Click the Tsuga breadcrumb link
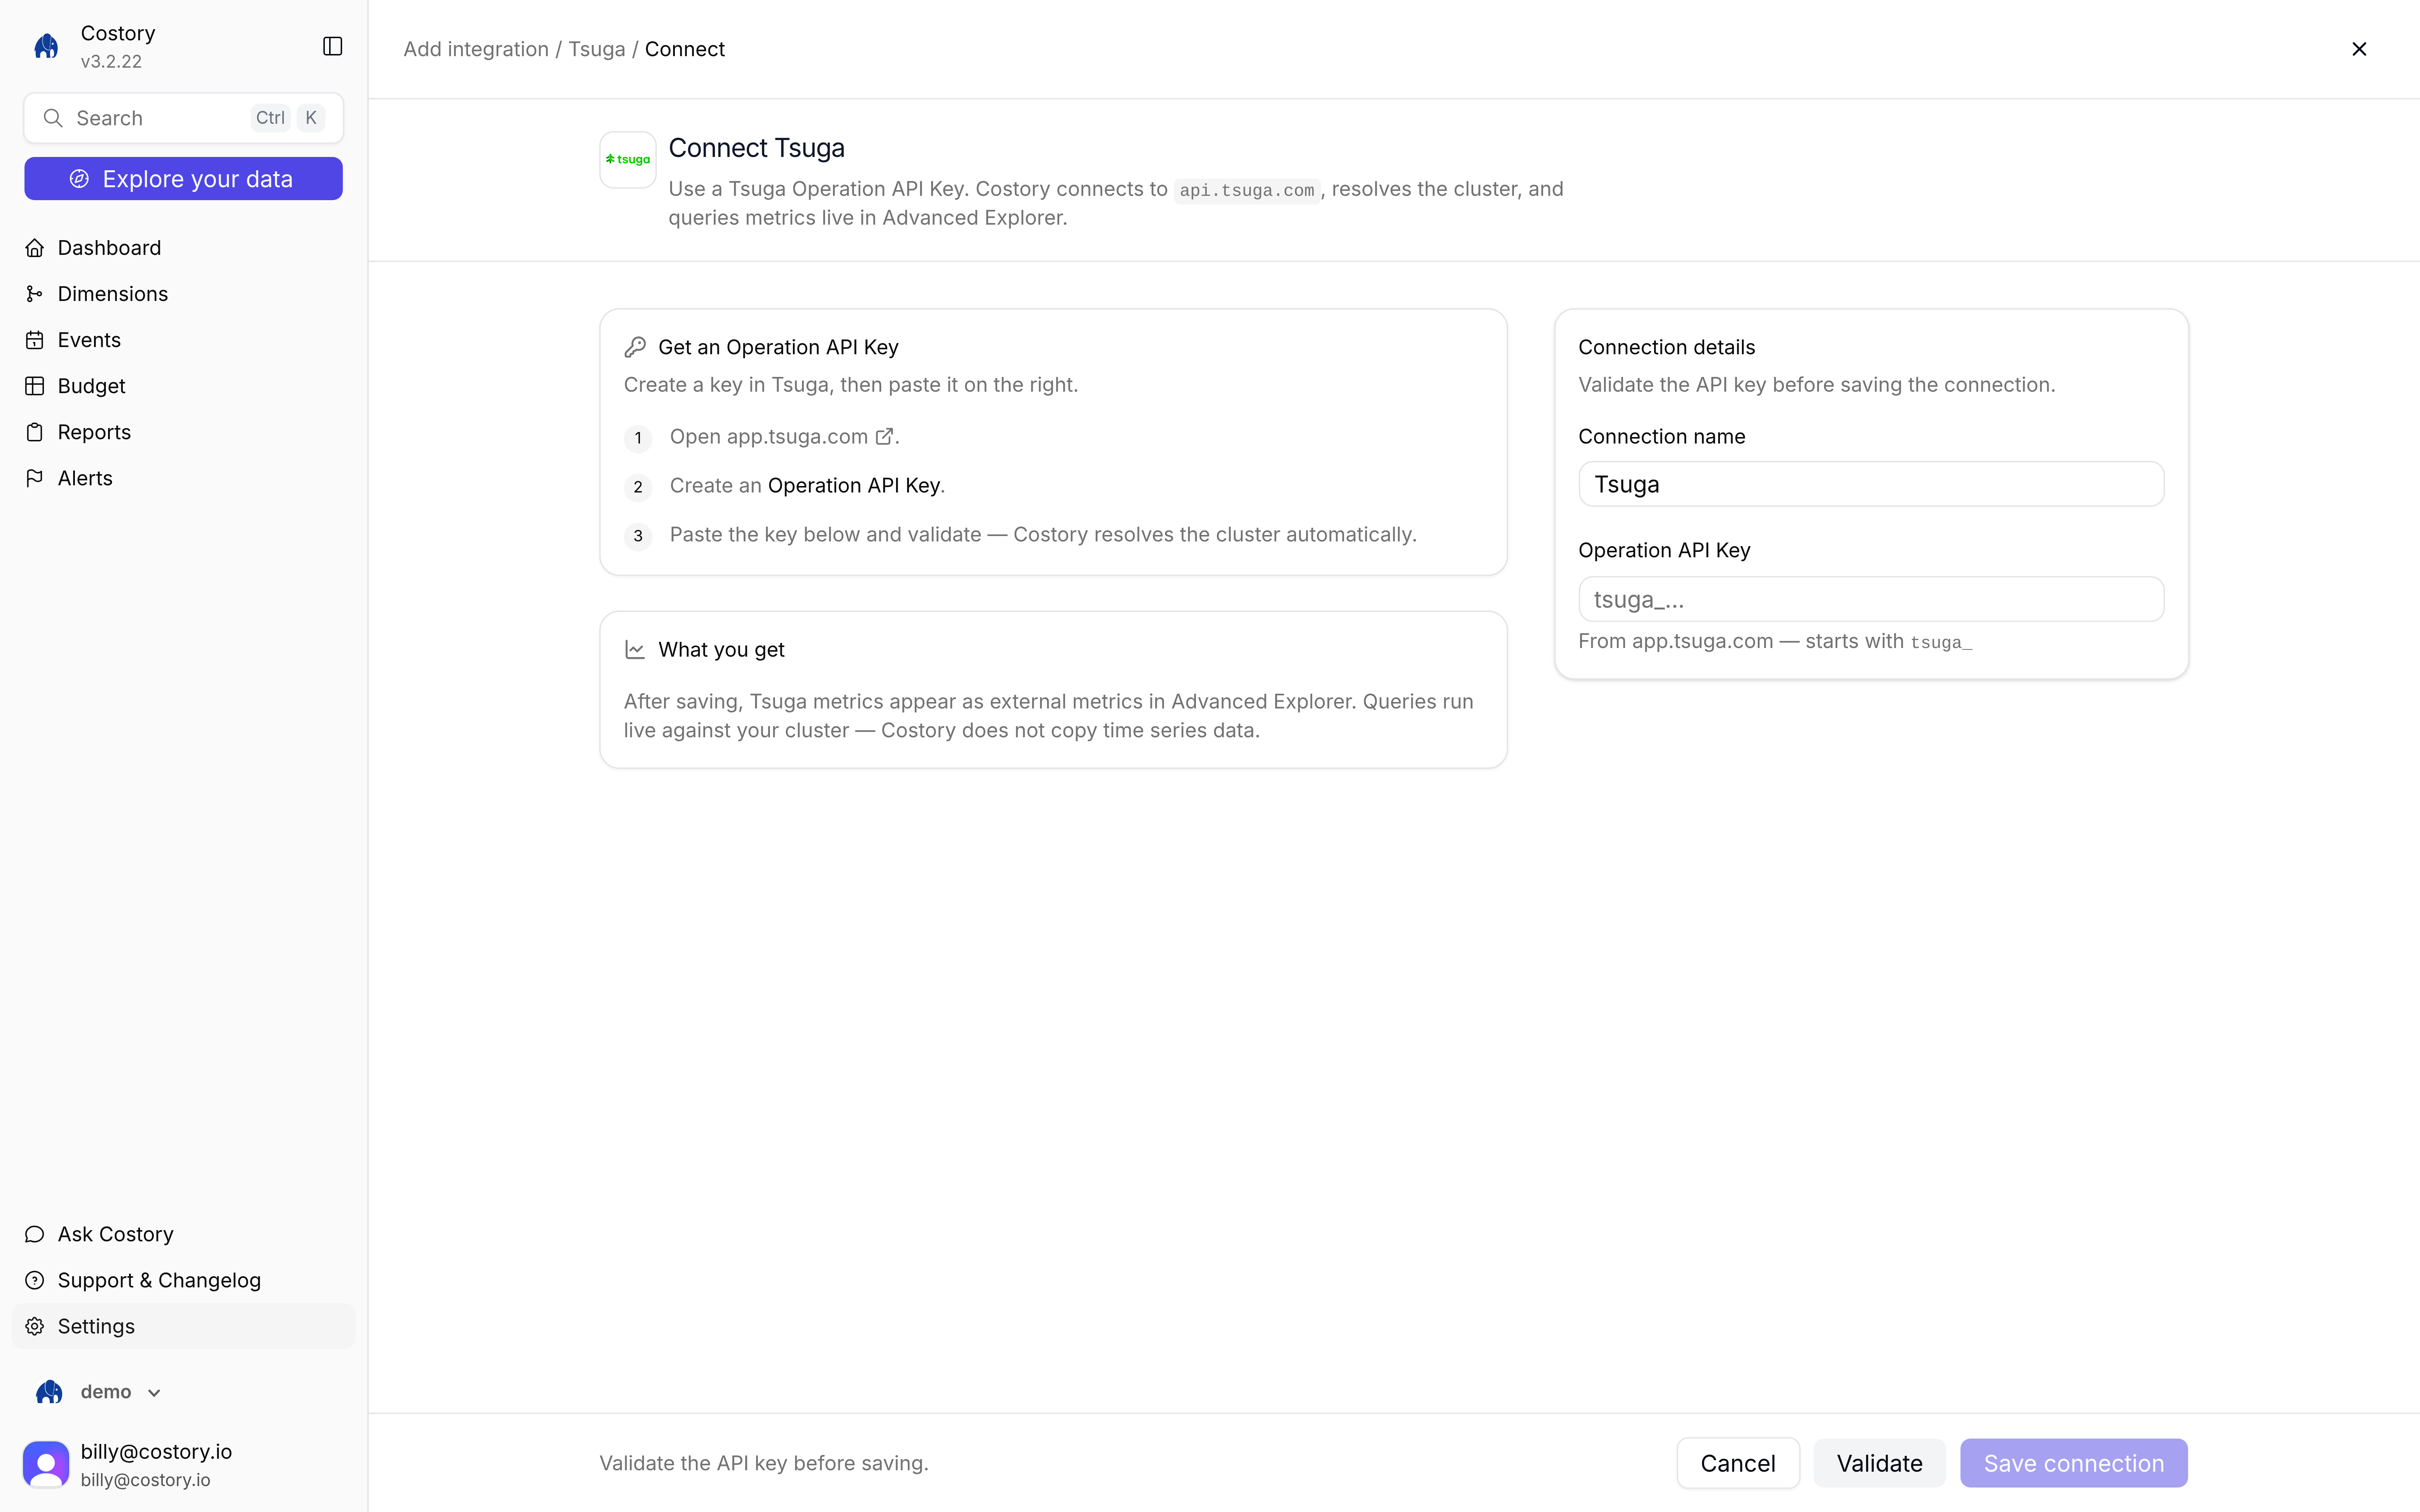 (597, 49)
